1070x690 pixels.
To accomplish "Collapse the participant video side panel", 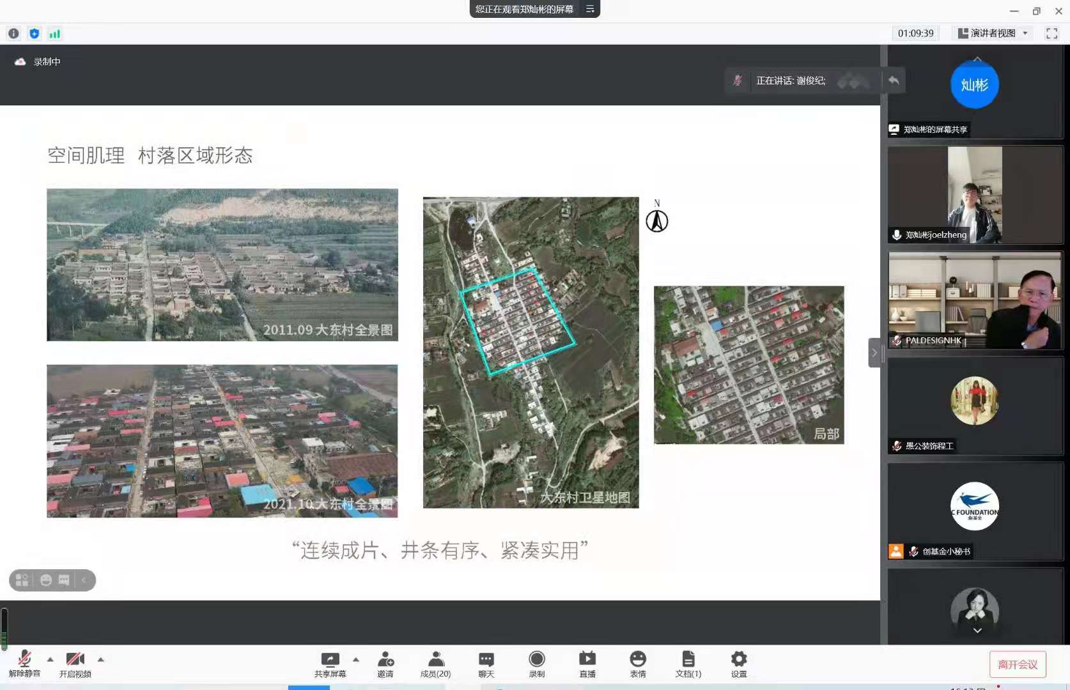I will coord(874,353).
